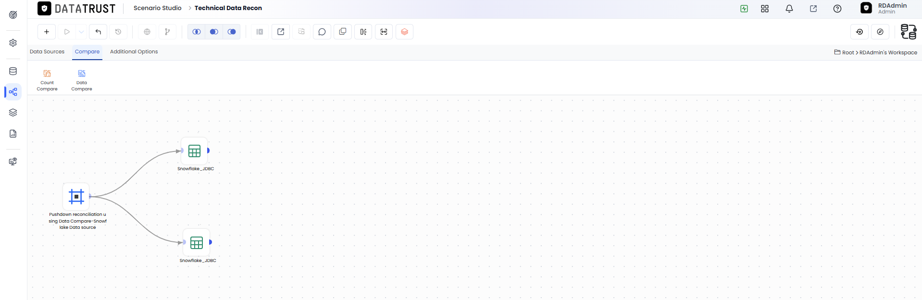
Task: Click the DATATRUST logo
Action: [77, 9]
